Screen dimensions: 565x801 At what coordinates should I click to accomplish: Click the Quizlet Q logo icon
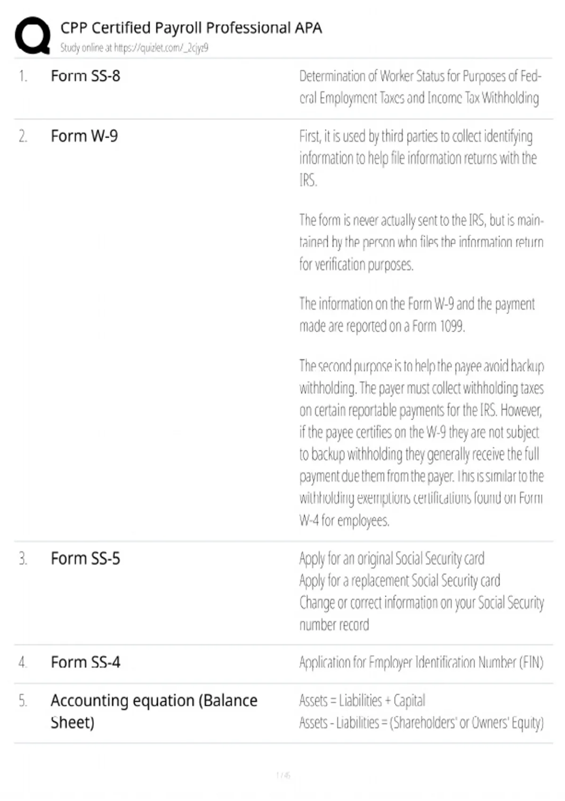click(x=33, y=36)
